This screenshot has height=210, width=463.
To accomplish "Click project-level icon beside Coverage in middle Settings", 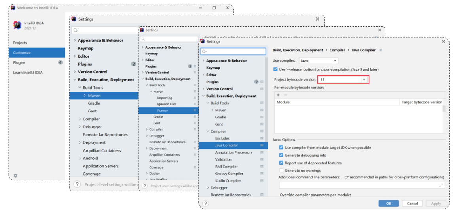I will click(195, 167).
